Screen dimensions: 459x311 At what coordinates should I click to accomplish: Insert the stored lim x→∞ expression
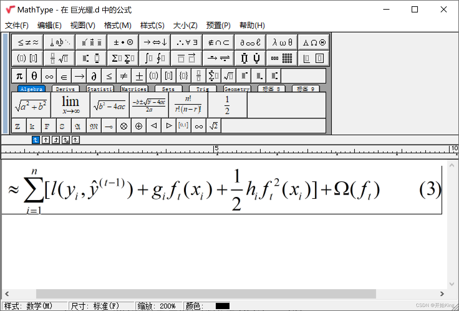70,105
